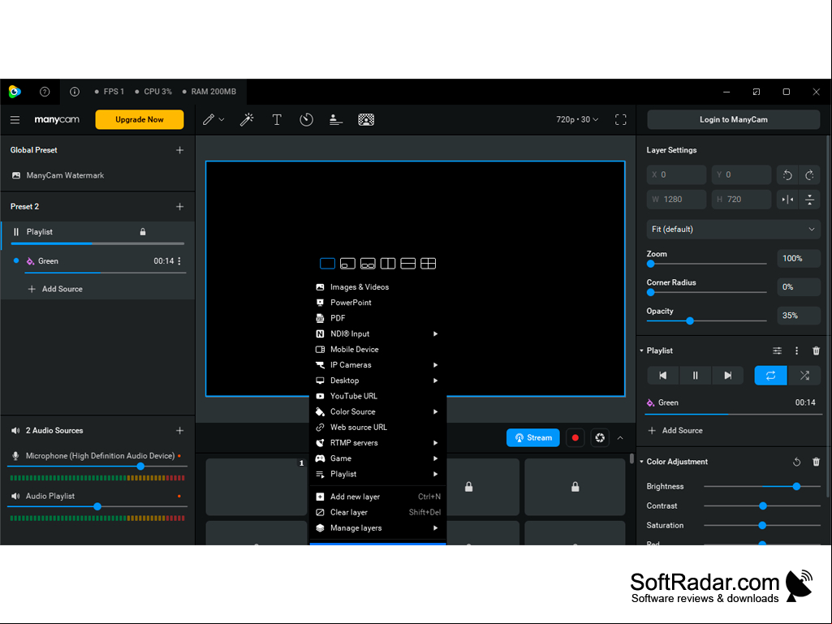Skip to next playlist item

tap(728, 376)
